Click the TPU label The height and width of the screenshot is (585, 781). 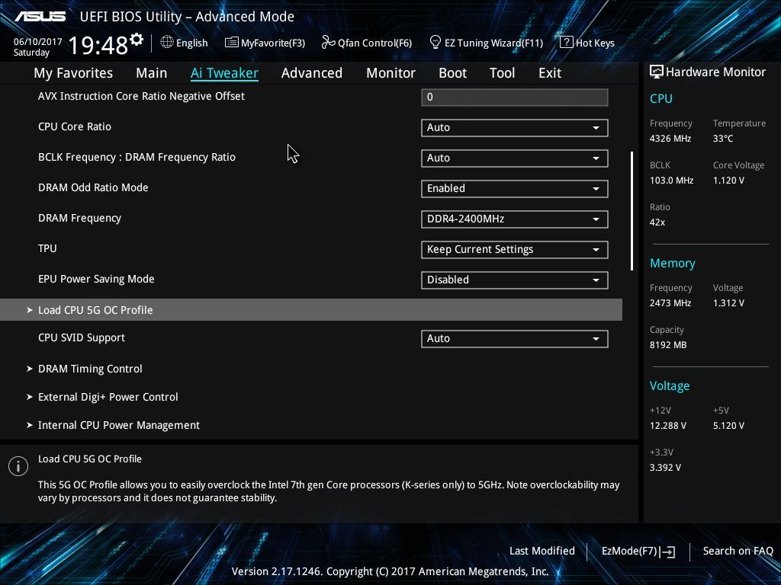point(47,248)
